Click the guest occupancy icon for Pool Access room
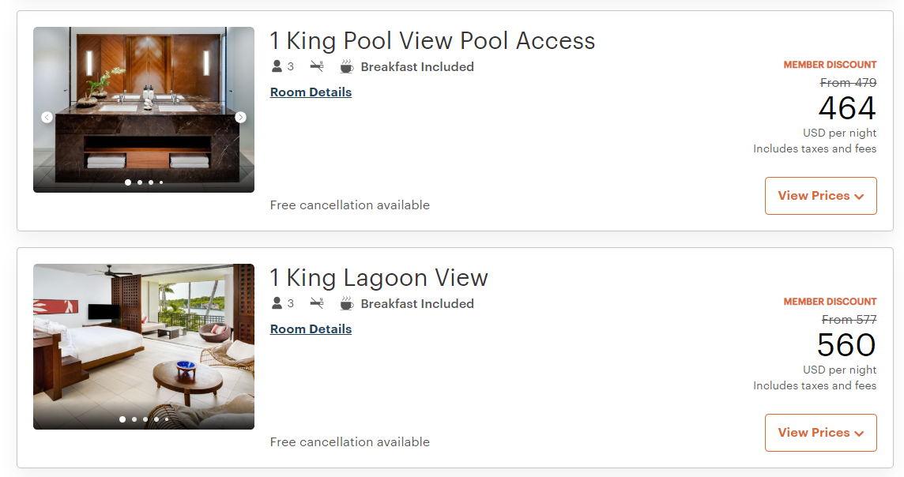Viewport: 904px width, 477px height. pos(276,66)
